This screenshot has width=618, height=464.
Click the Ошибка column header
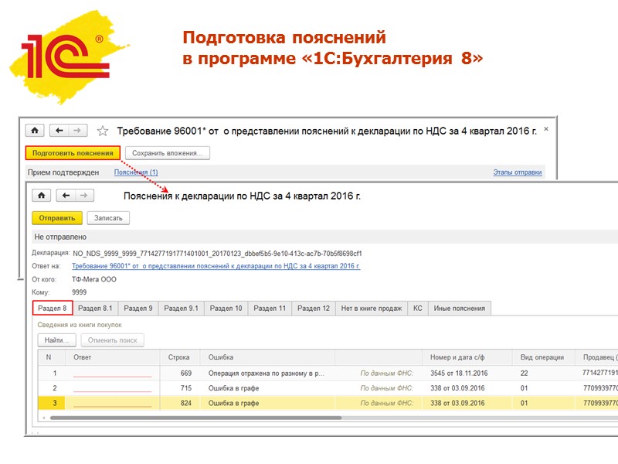pyautogui.click(x=267, y=357)
